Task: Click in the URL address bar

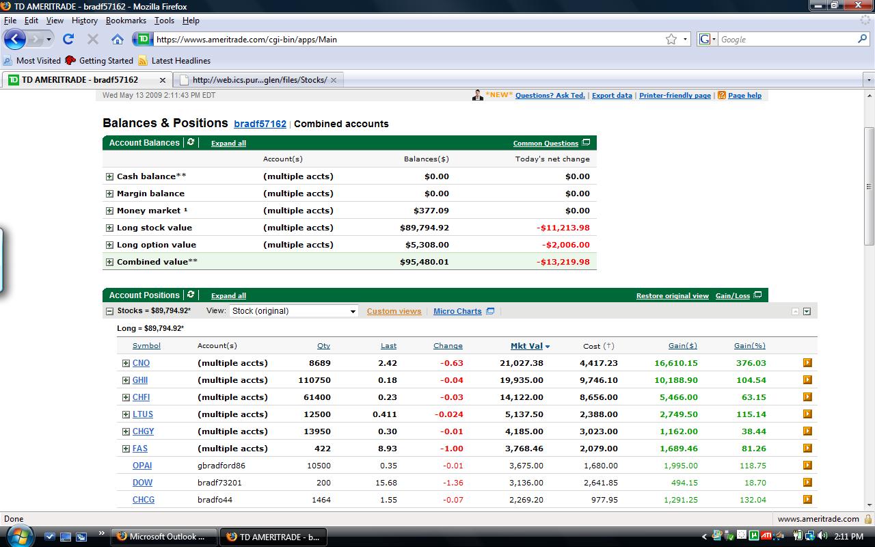Action: point(403,39)
